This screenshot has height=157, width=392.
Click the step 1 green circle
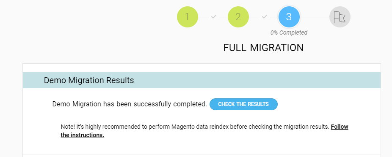click(188, 17)
